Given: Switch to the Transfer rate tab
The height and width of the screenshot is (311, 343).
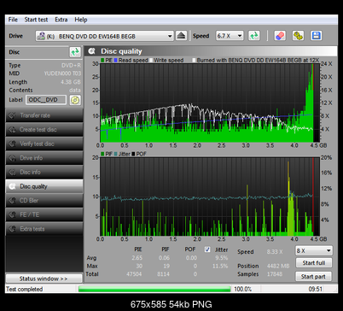Looking at the screenshot, I should click(x=44, y=115).
